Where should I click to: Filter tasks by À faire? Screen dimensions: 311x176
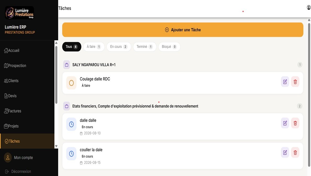click(94, 47)
